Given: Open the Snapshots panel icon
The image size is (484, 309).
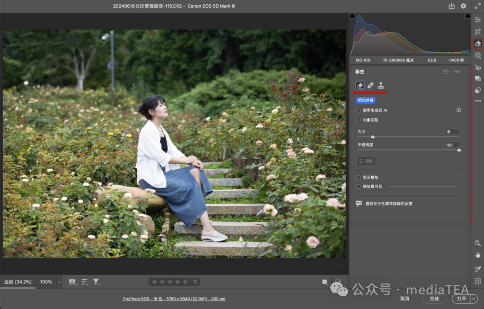Looking at the screenshot, I should click(x=478, y=78).
